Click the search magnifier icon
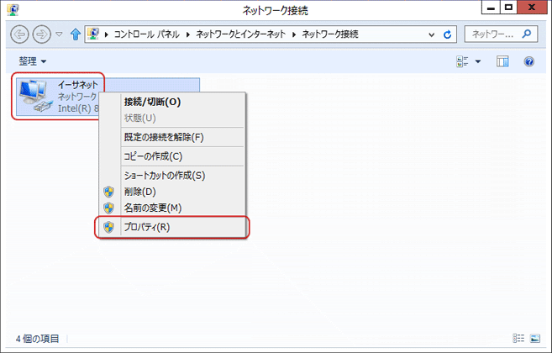Image resolution: width=552 pixels, height=353 pixels. (x=526, y=34)
